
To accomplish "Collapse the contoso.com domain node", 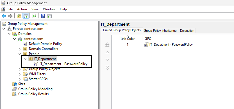I will tap(15, 39).
